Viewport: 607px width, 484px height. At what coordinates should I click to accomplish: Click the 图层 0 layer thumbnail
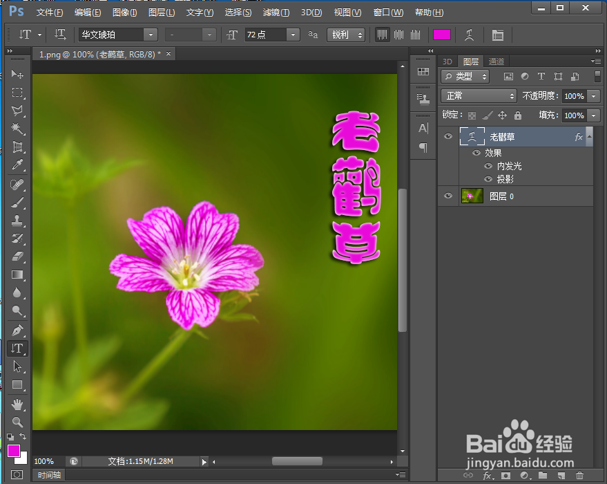472,196
